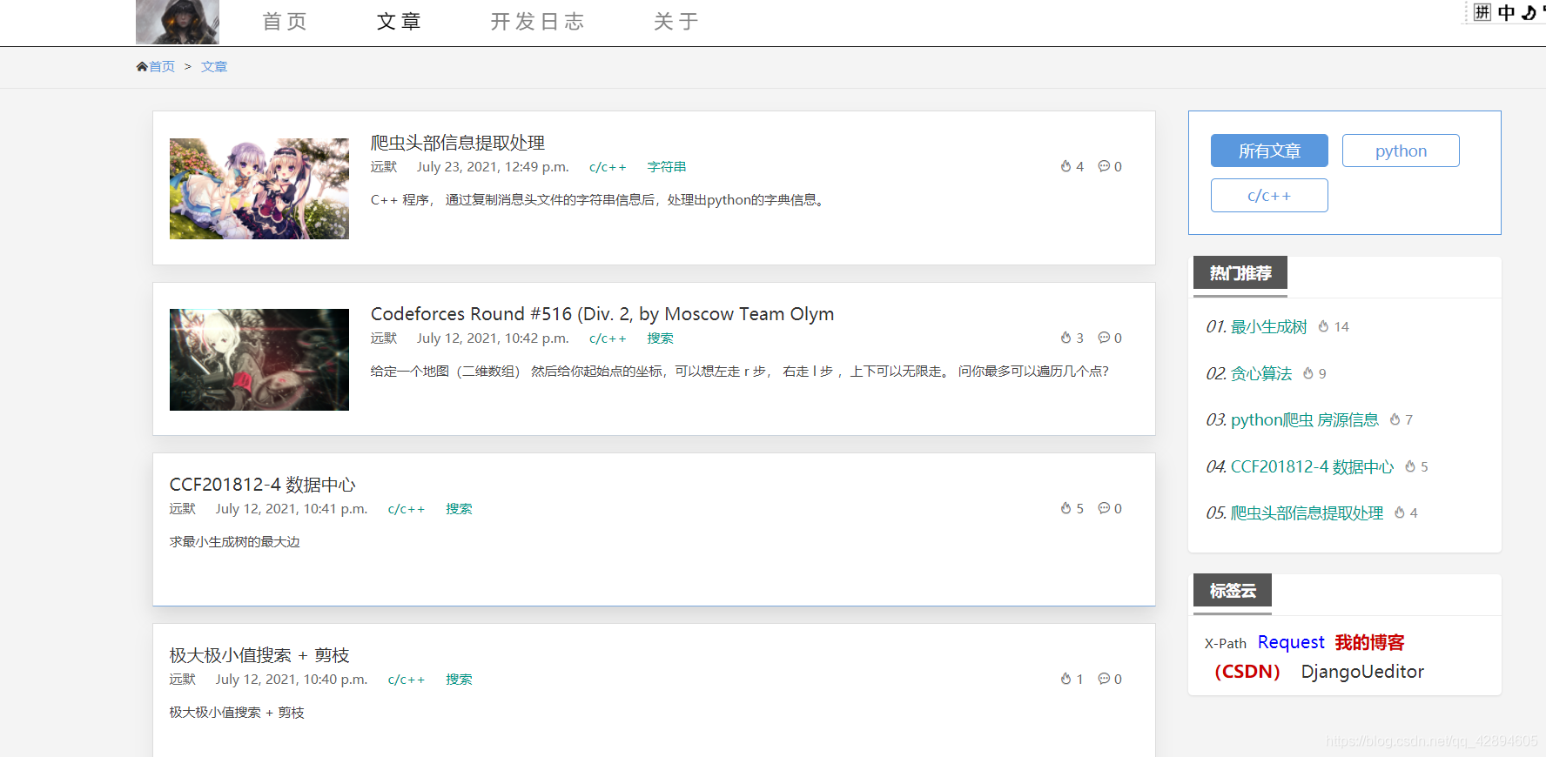Open hot recommendation 04 CCF201812-4 数据中心
Screen dimensions: 1546x757
[x=1313, y=467]
